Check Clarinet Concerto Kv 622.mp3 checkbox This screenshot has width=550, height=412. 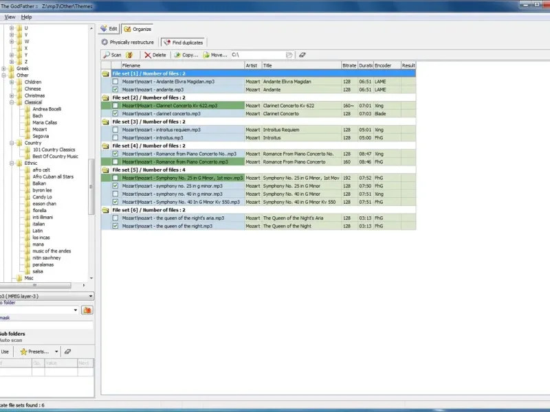115,106
